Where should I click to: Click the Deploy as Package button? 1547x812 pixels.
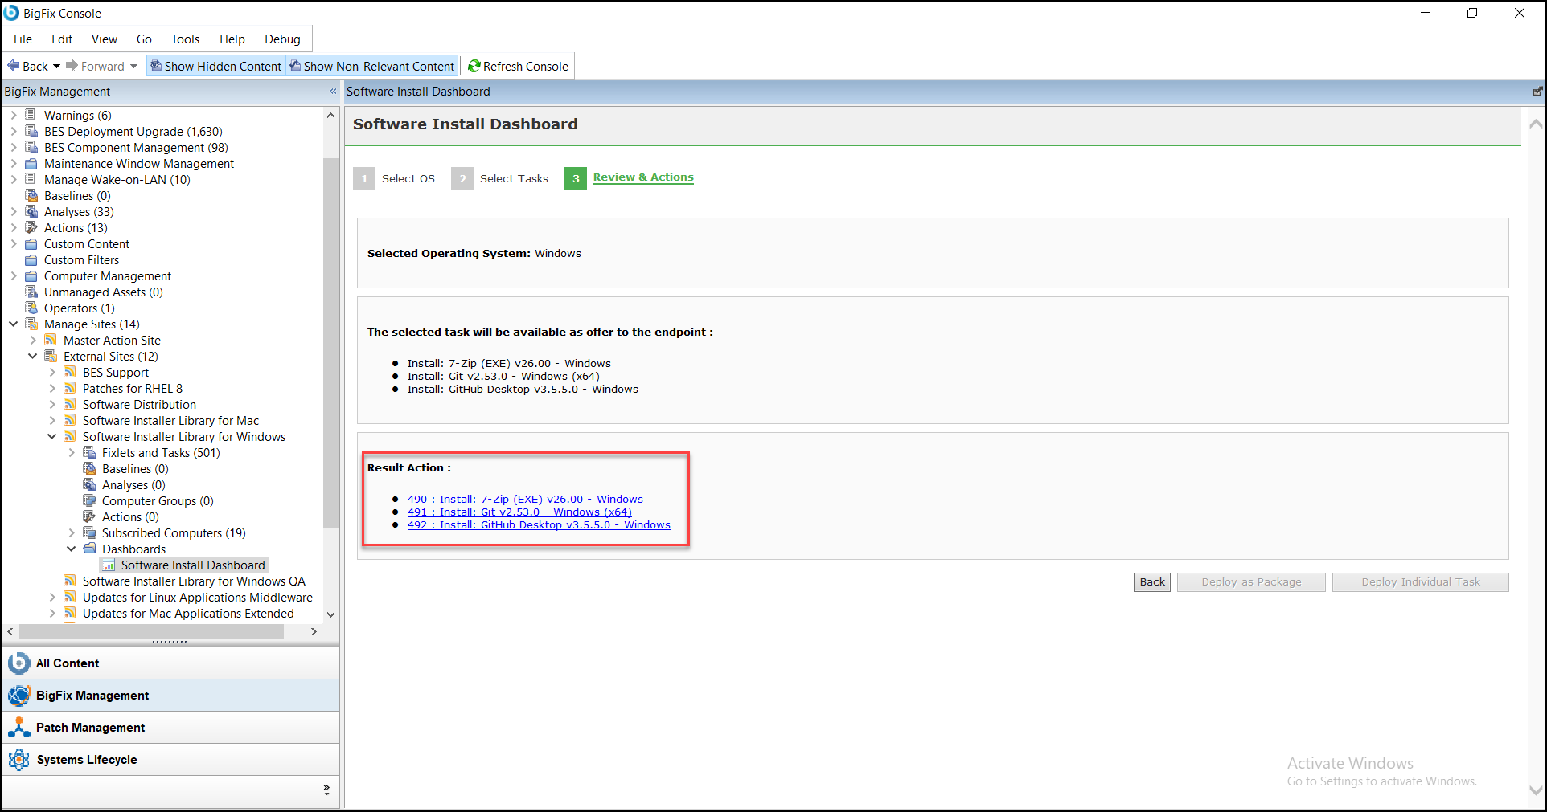click(1251, 581)
